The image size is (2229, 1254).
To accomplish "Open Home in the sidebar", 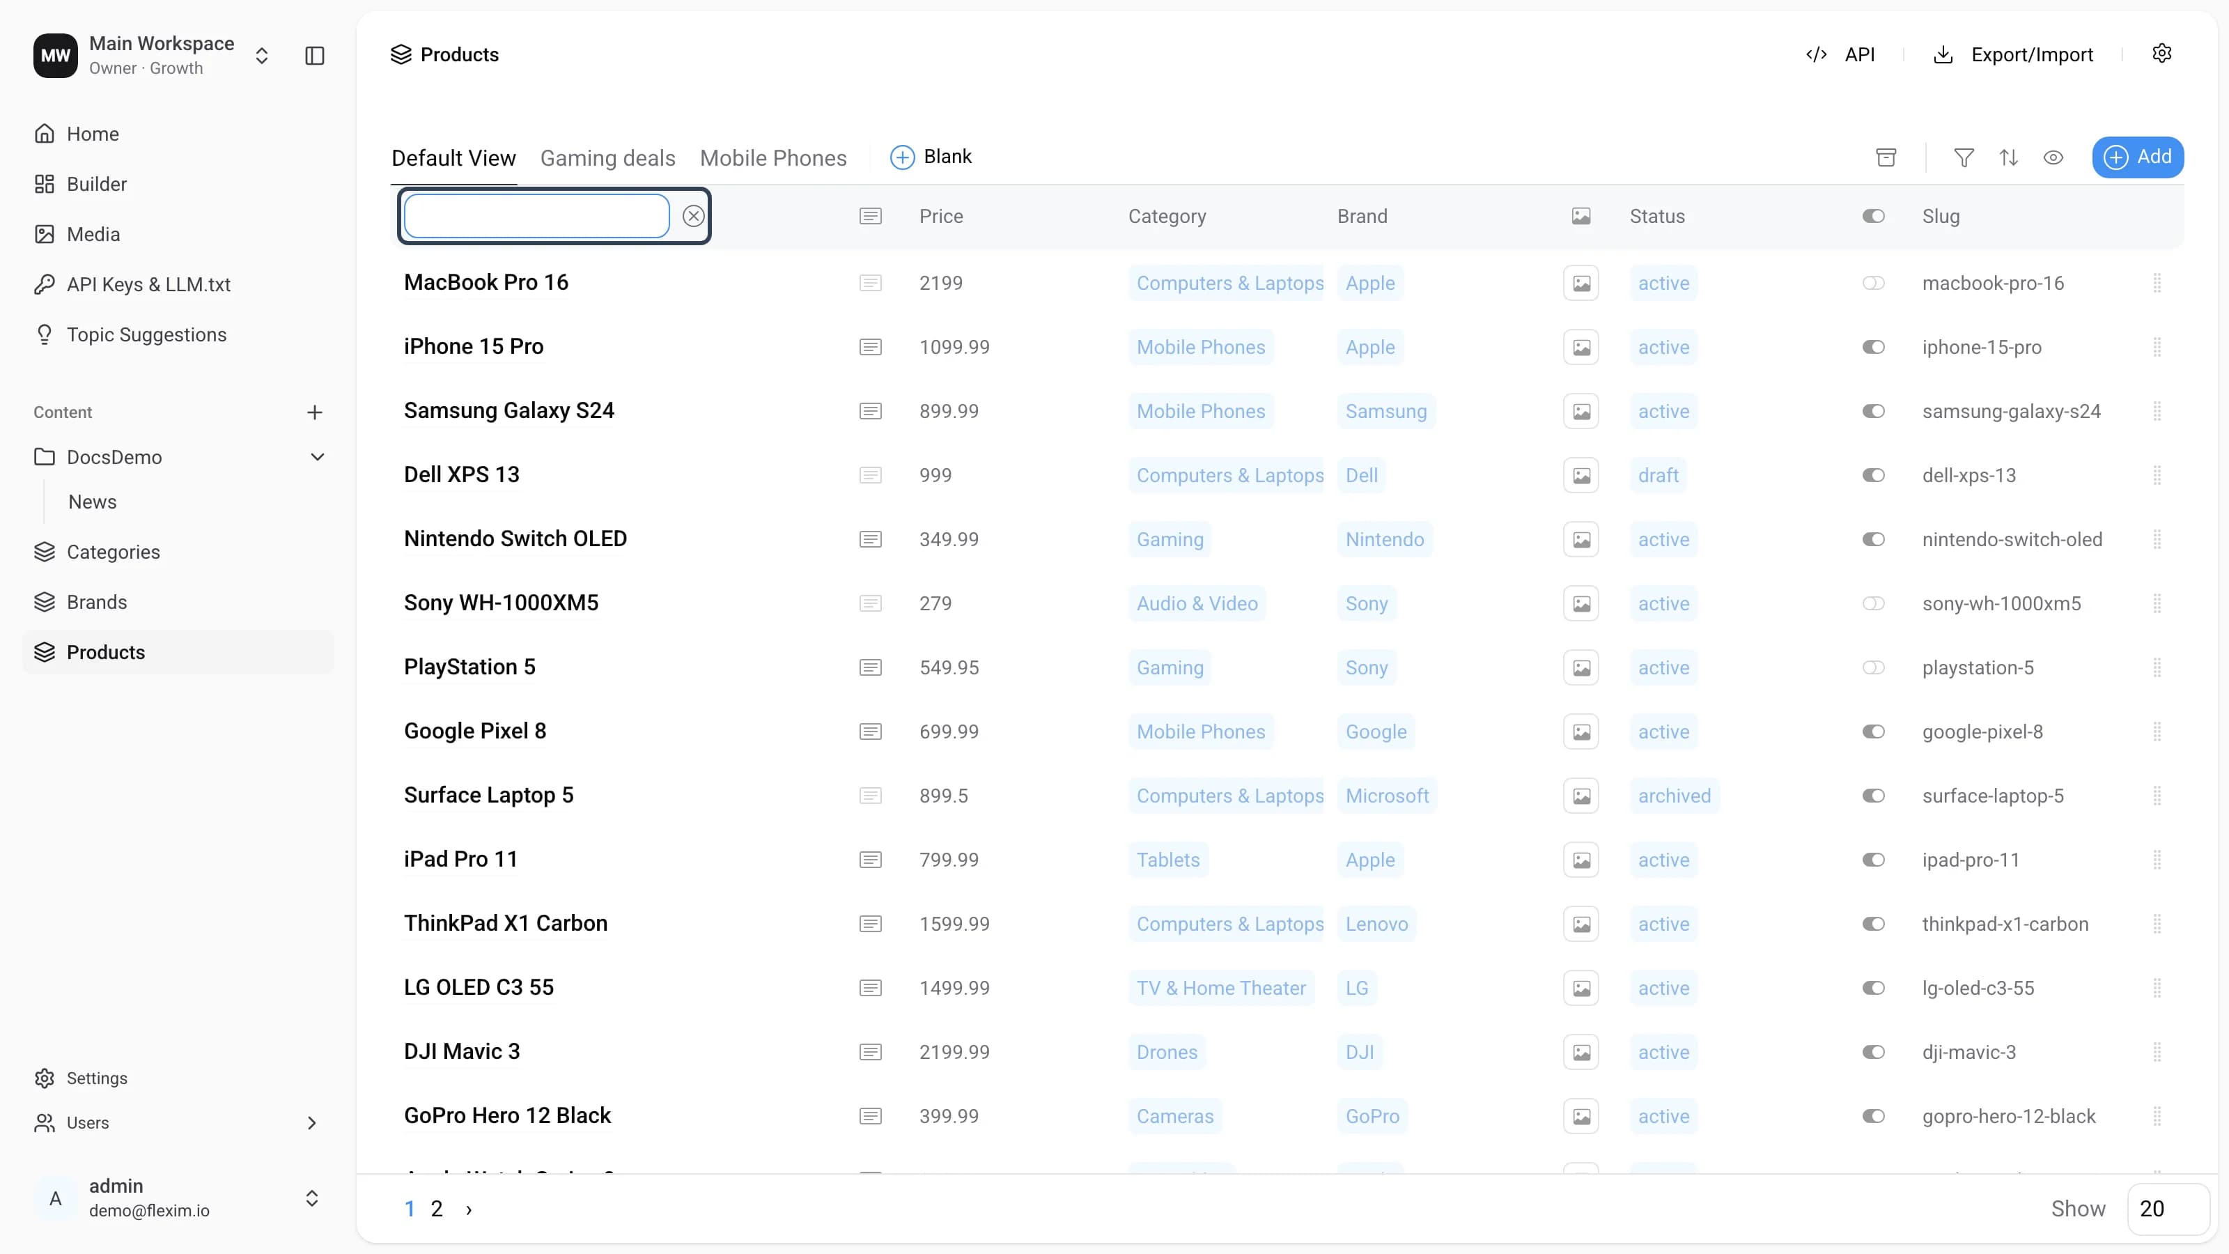I will click(x=178, y=134).
